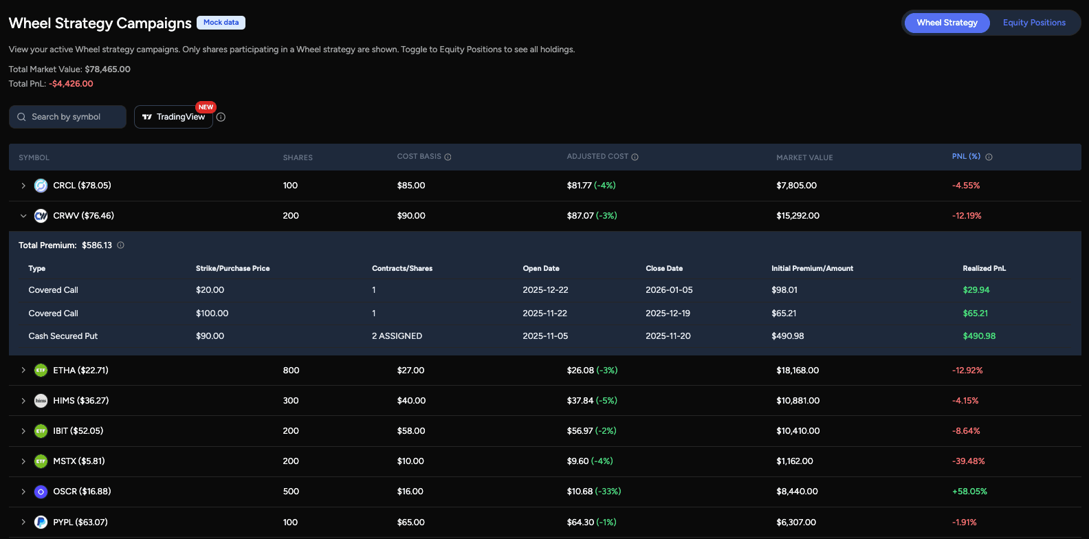Click the Cost Basis info icon
The width and height of the screenshot is (1089, 539).
[448, 157]
